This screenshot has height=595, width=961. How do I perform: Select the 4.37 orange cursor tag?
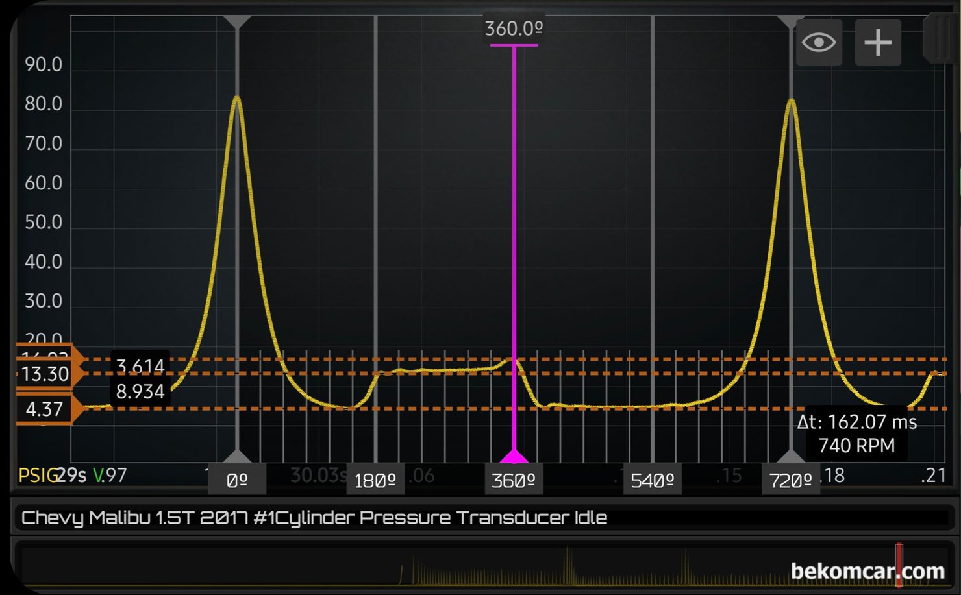tap(44, 409)
